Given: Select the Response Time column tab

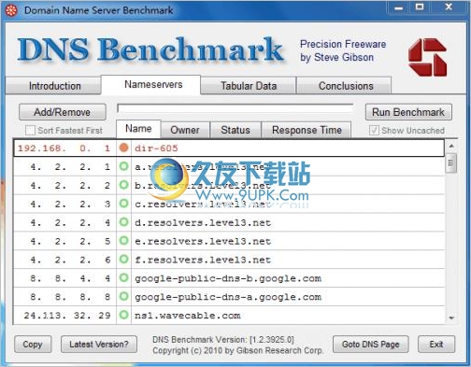Looking at the screenshot, I should click(307, 130).
